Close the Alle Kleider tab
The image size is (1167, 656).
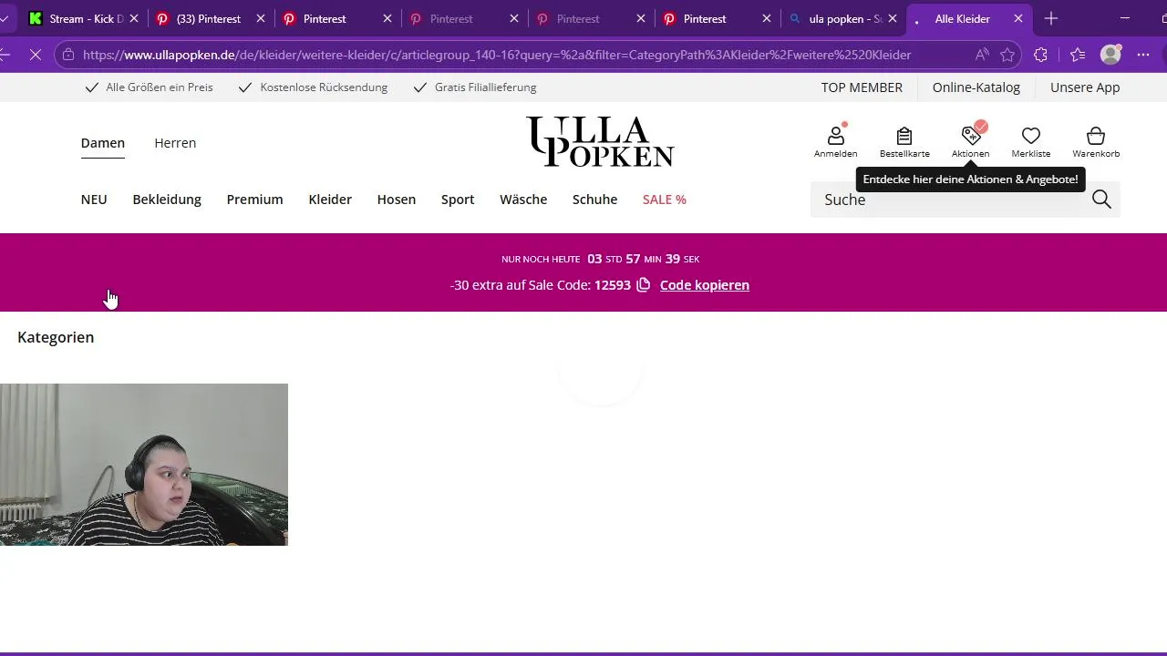pyautogui.click(x=1018, y=18)
